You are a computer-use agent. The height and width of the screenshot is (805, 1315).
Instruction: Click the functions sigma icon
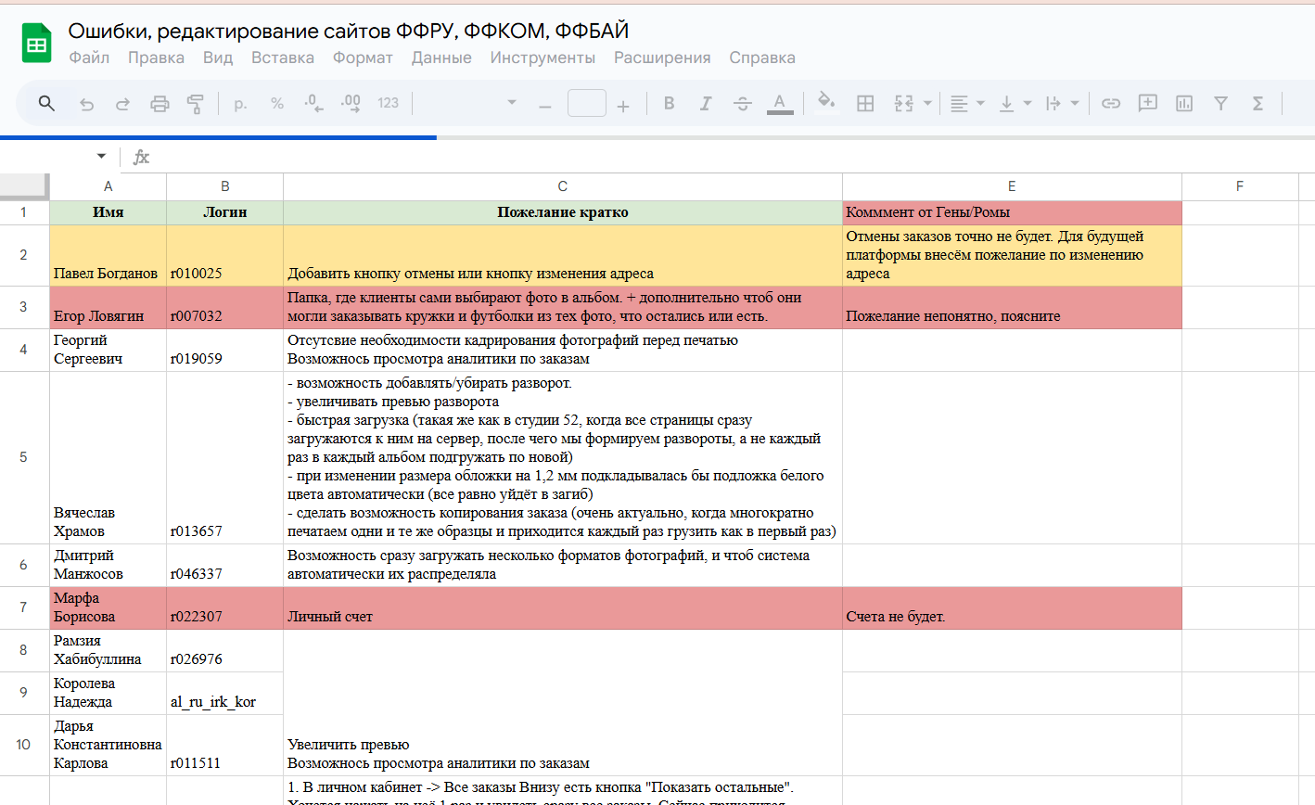[x=1258, y=104]
